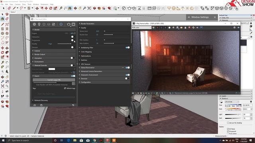
Task: Open Textures tab in V-Ray Asset Editor
Action: point(53,24)
